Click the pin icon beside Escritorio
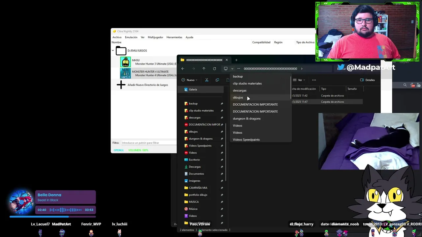Screen dimensions: 422x237 222,160
